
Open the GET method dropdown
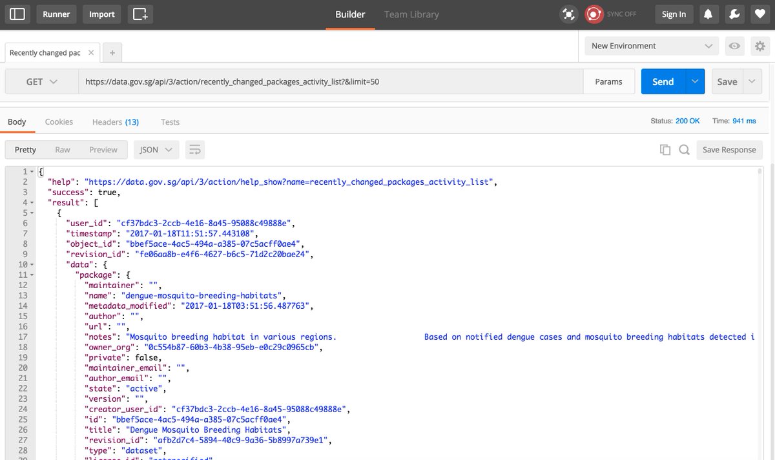click(x=42, y=81)
